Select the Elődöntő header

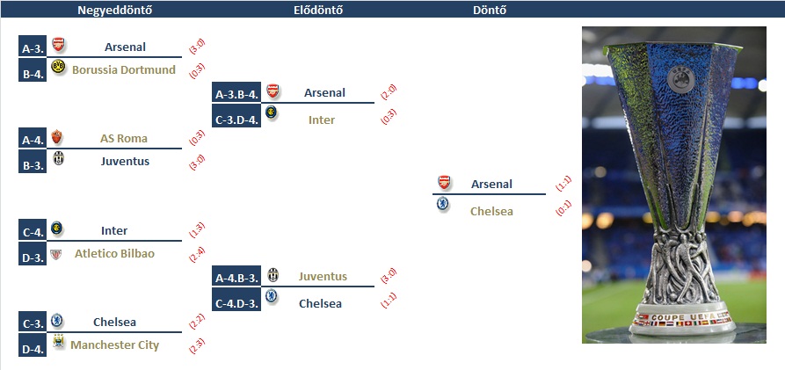[318, 10]
